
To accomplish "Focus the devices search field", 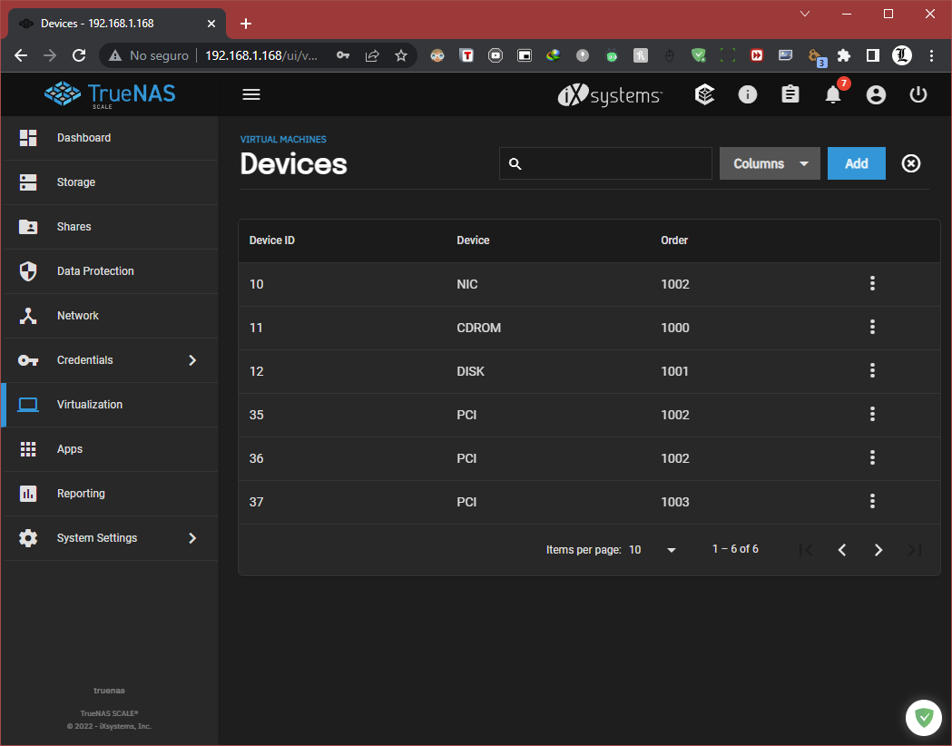I will coord(605,163).
